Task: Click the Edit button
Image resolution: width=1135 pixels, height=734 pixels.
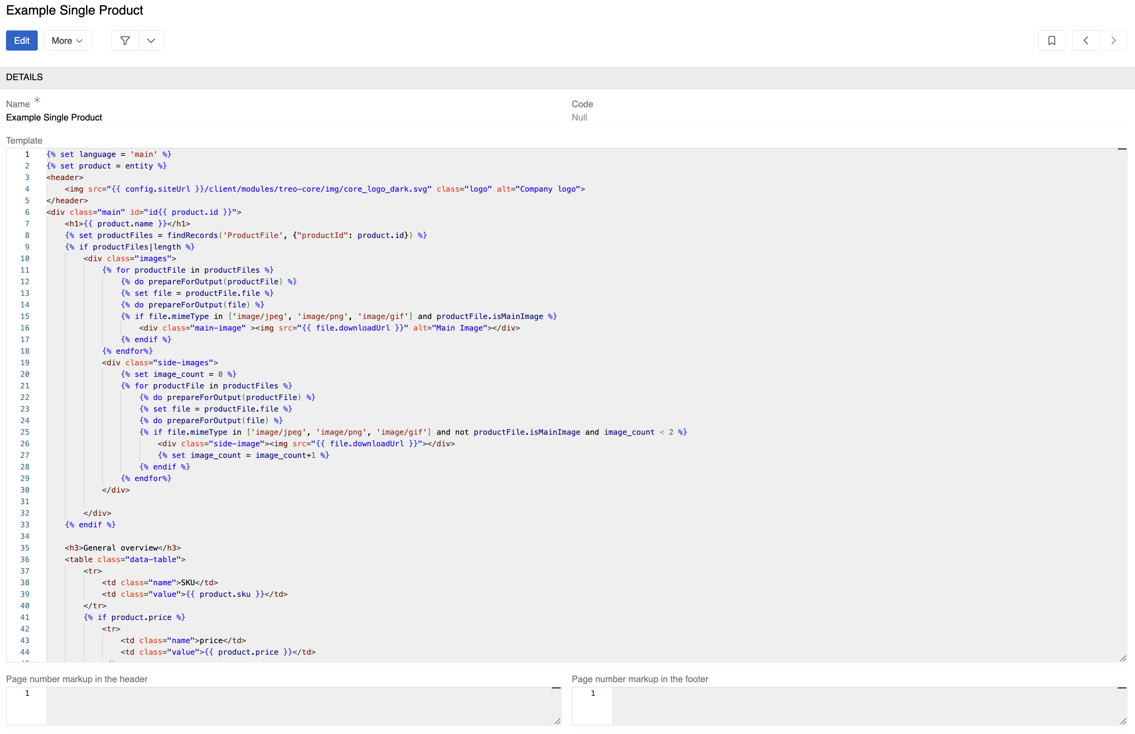Action: [x=21, y=40]
